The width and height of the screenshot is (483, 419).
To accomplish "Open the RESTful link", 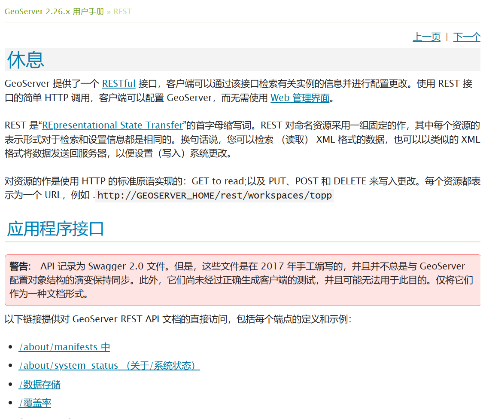I will point(118,83).
